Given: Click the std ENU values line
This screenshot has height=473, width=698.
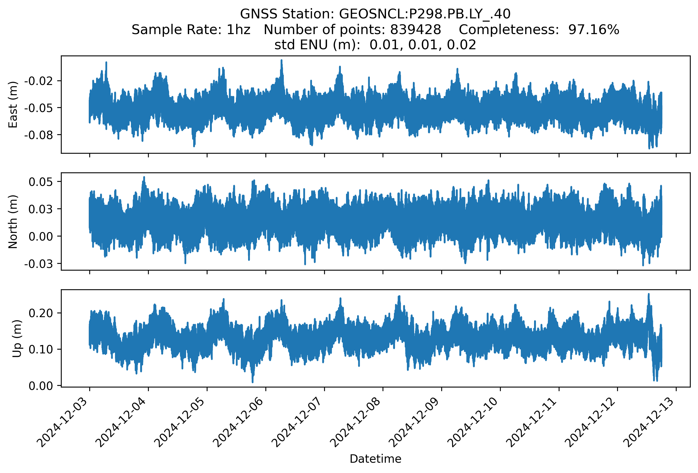Looking at the screenshot, I should pyautogui.click(x=375, y=45).
